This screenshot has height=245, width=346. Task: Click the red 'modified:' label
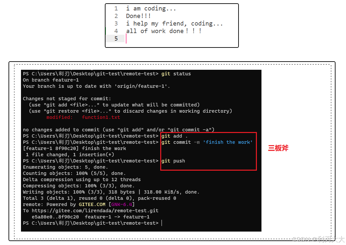coord(59,117)
